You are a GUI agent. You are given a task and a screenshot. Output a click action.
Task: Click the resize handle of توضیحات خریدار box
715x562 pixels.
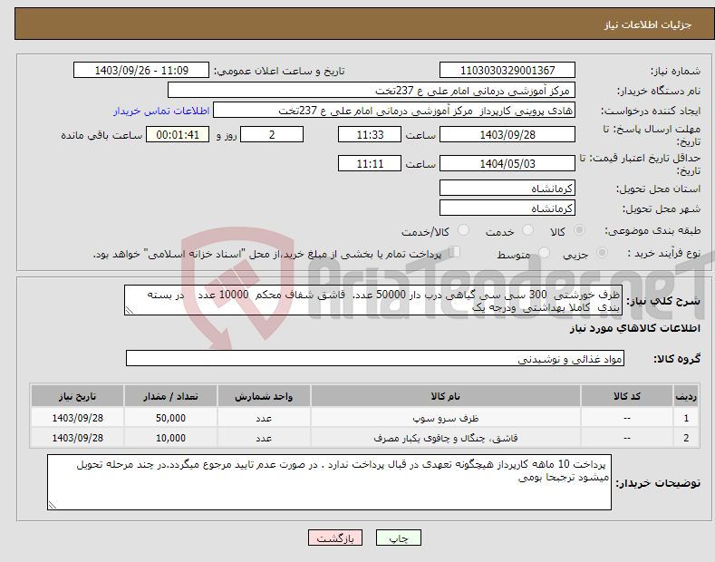tap(52, 506)
